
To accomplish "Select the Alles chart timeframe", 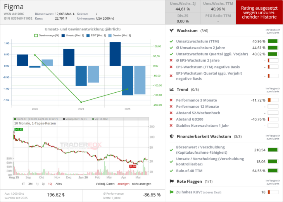I will [59, 183].
